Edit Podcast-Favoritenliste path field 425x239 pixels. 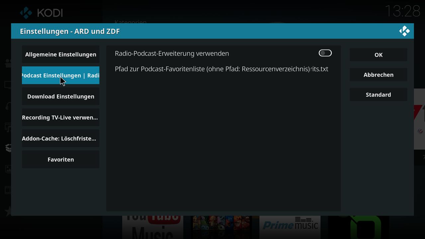pos(223,69)
